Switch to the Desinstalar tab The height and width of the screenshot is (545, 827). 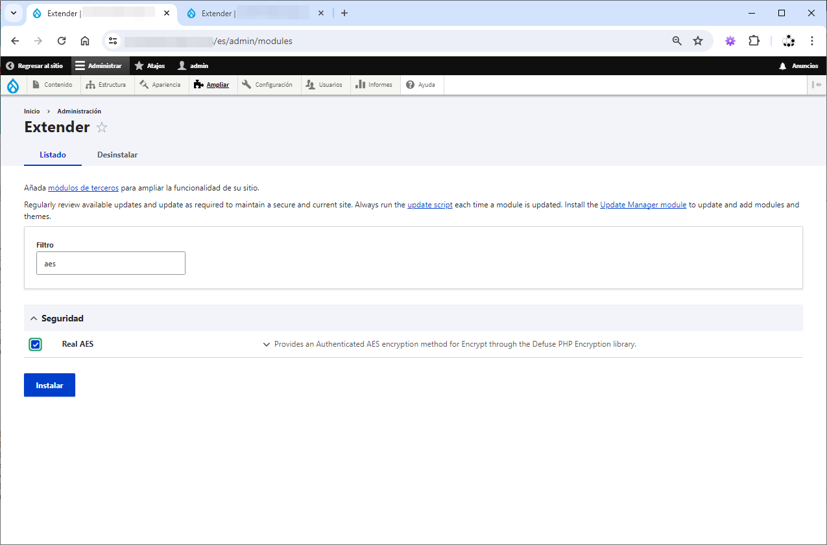pos(117,155)
